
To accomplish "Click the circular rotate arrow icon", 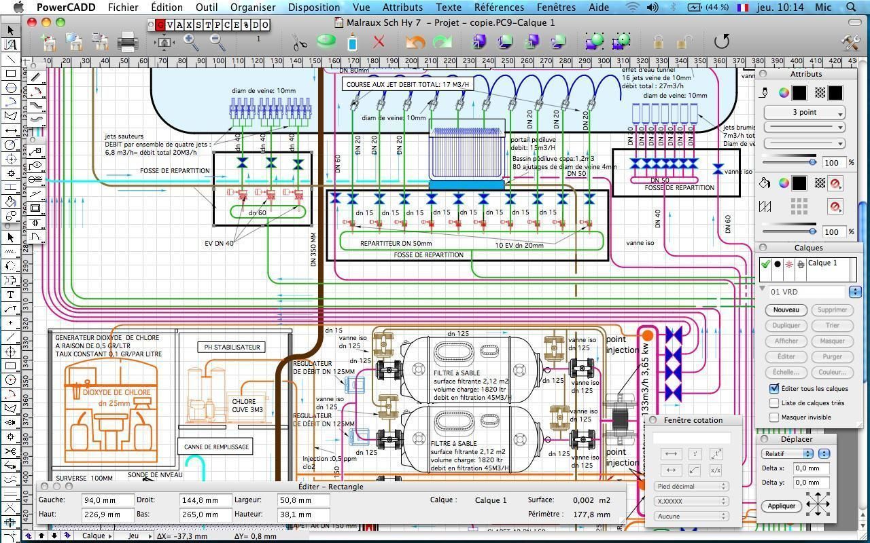I will coord(722,42).
